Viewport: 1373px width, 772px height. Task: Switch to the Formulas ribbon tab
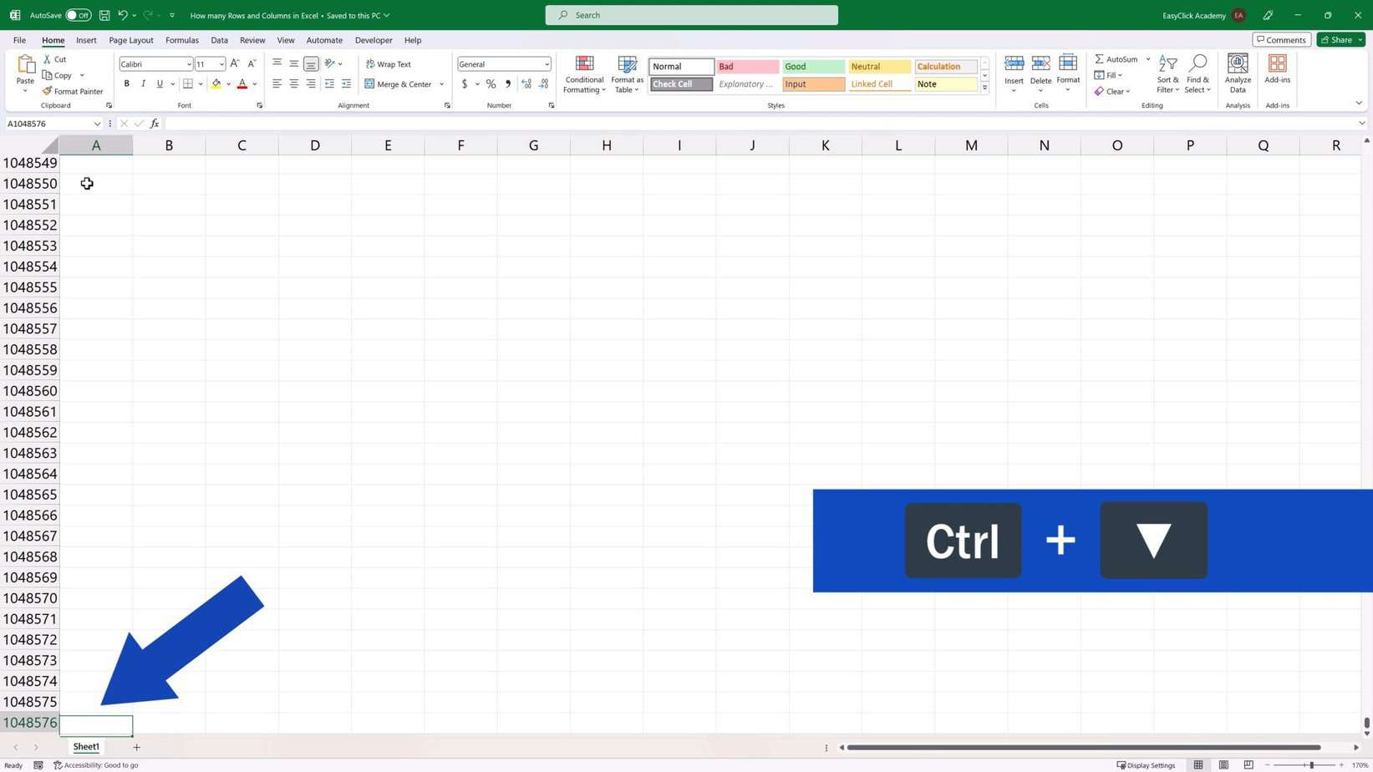coord(181,40)
